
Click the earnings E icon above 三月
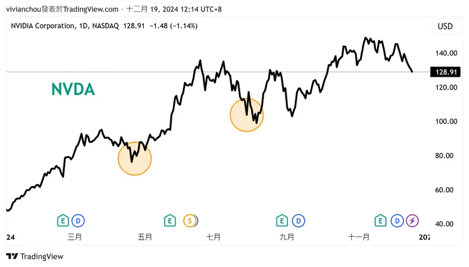pyautogui.click(x=63, y=221)
